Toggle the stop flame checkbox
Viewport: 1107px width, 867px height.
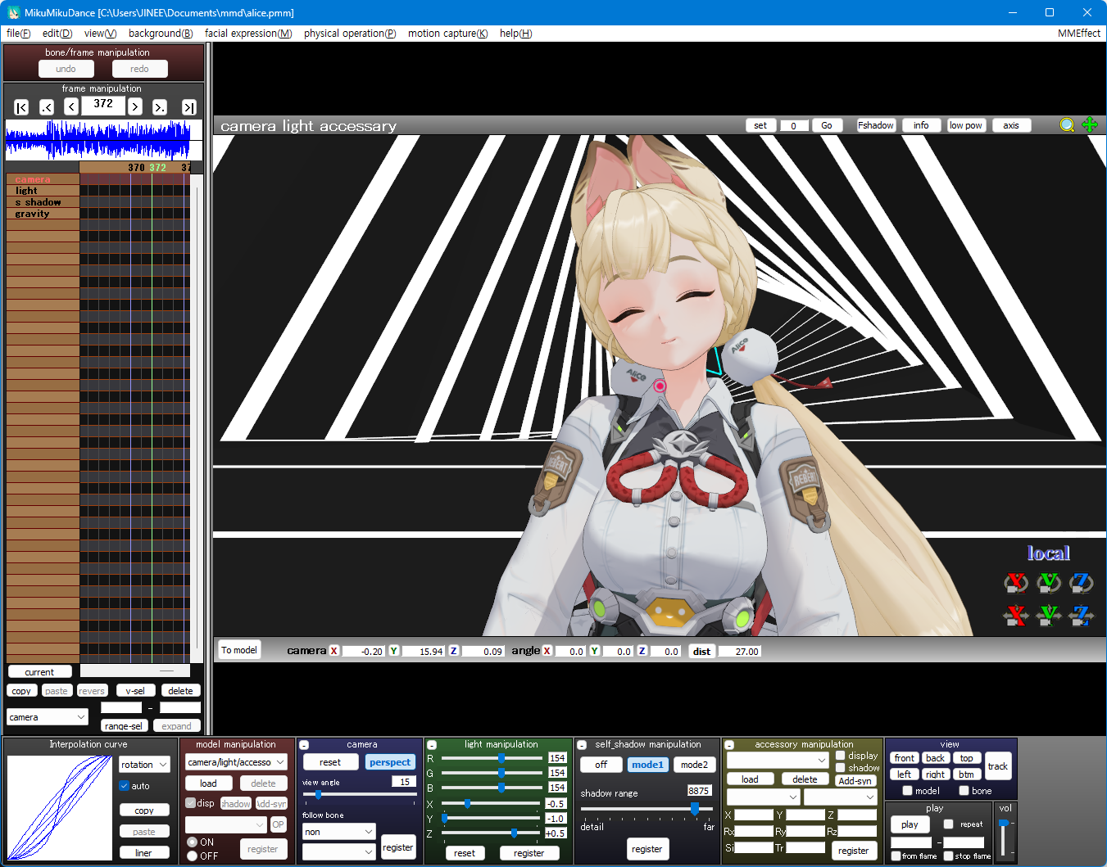click(x=948, y=856)
